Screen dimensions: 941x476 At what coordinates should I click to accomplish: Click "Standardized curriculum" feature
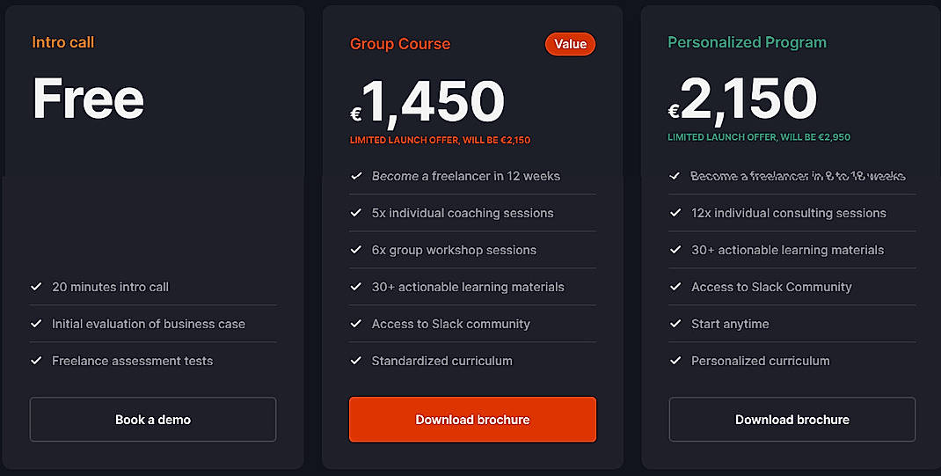click(441, 361)
